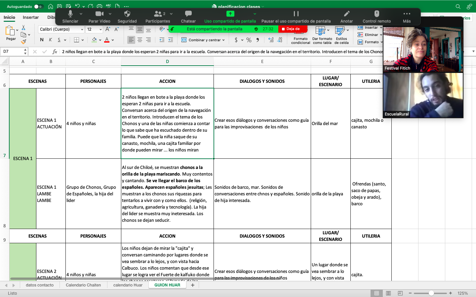The height and width of the screenshot is (297, 476).
Task: Stop sharing with red Deja de button
Action: point(293,29)
